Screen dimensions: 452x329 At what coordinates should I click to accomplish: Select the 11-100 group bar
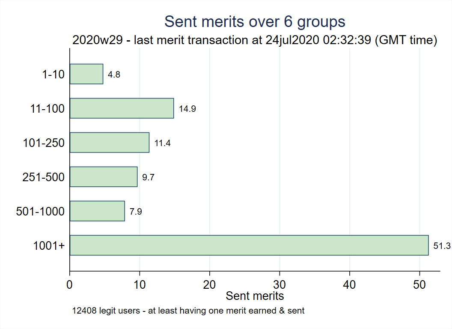click(x=122, y=108)
